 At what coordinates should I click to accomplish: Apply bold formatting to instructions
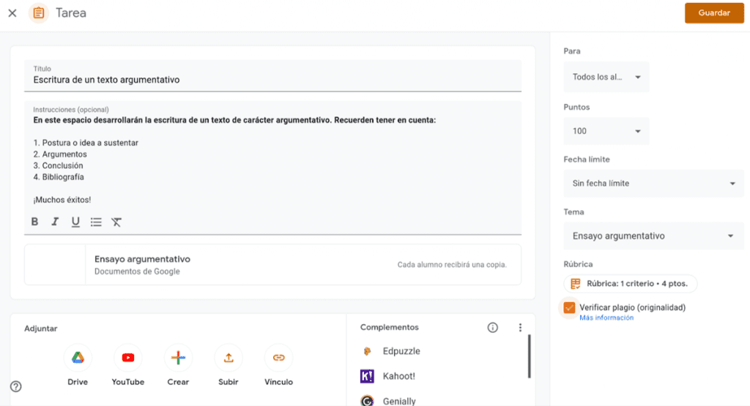click(34, 222)
